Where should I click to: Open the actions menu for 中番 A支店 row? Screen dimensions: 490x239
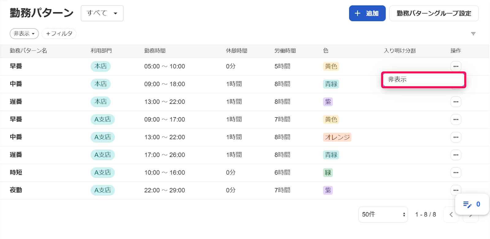(x=456, y=137)
